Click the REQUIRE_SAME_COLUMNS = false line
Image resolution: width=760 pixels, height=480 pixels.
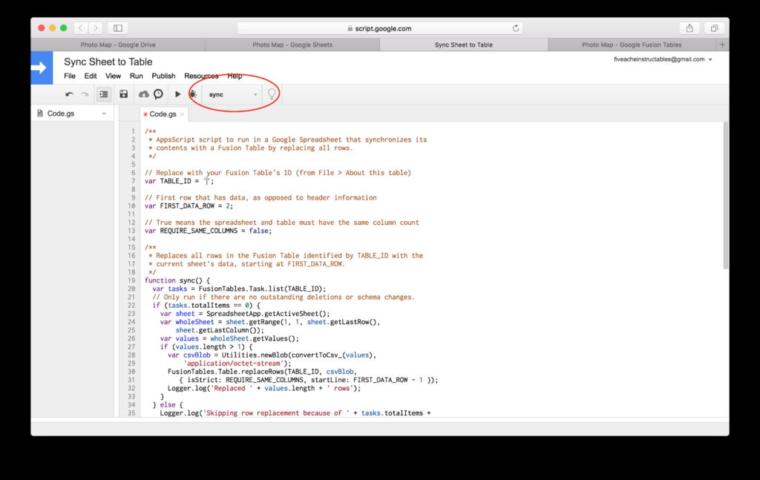pyautogui.click(x=208, y=231)
